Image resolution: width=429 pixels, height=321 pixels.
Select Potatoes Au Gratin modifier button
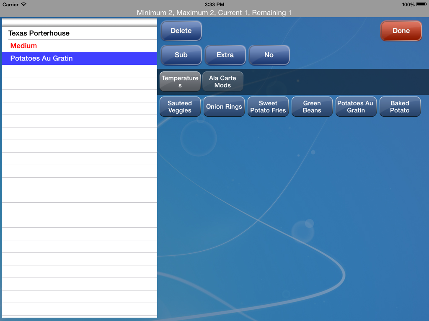point(356,107)
